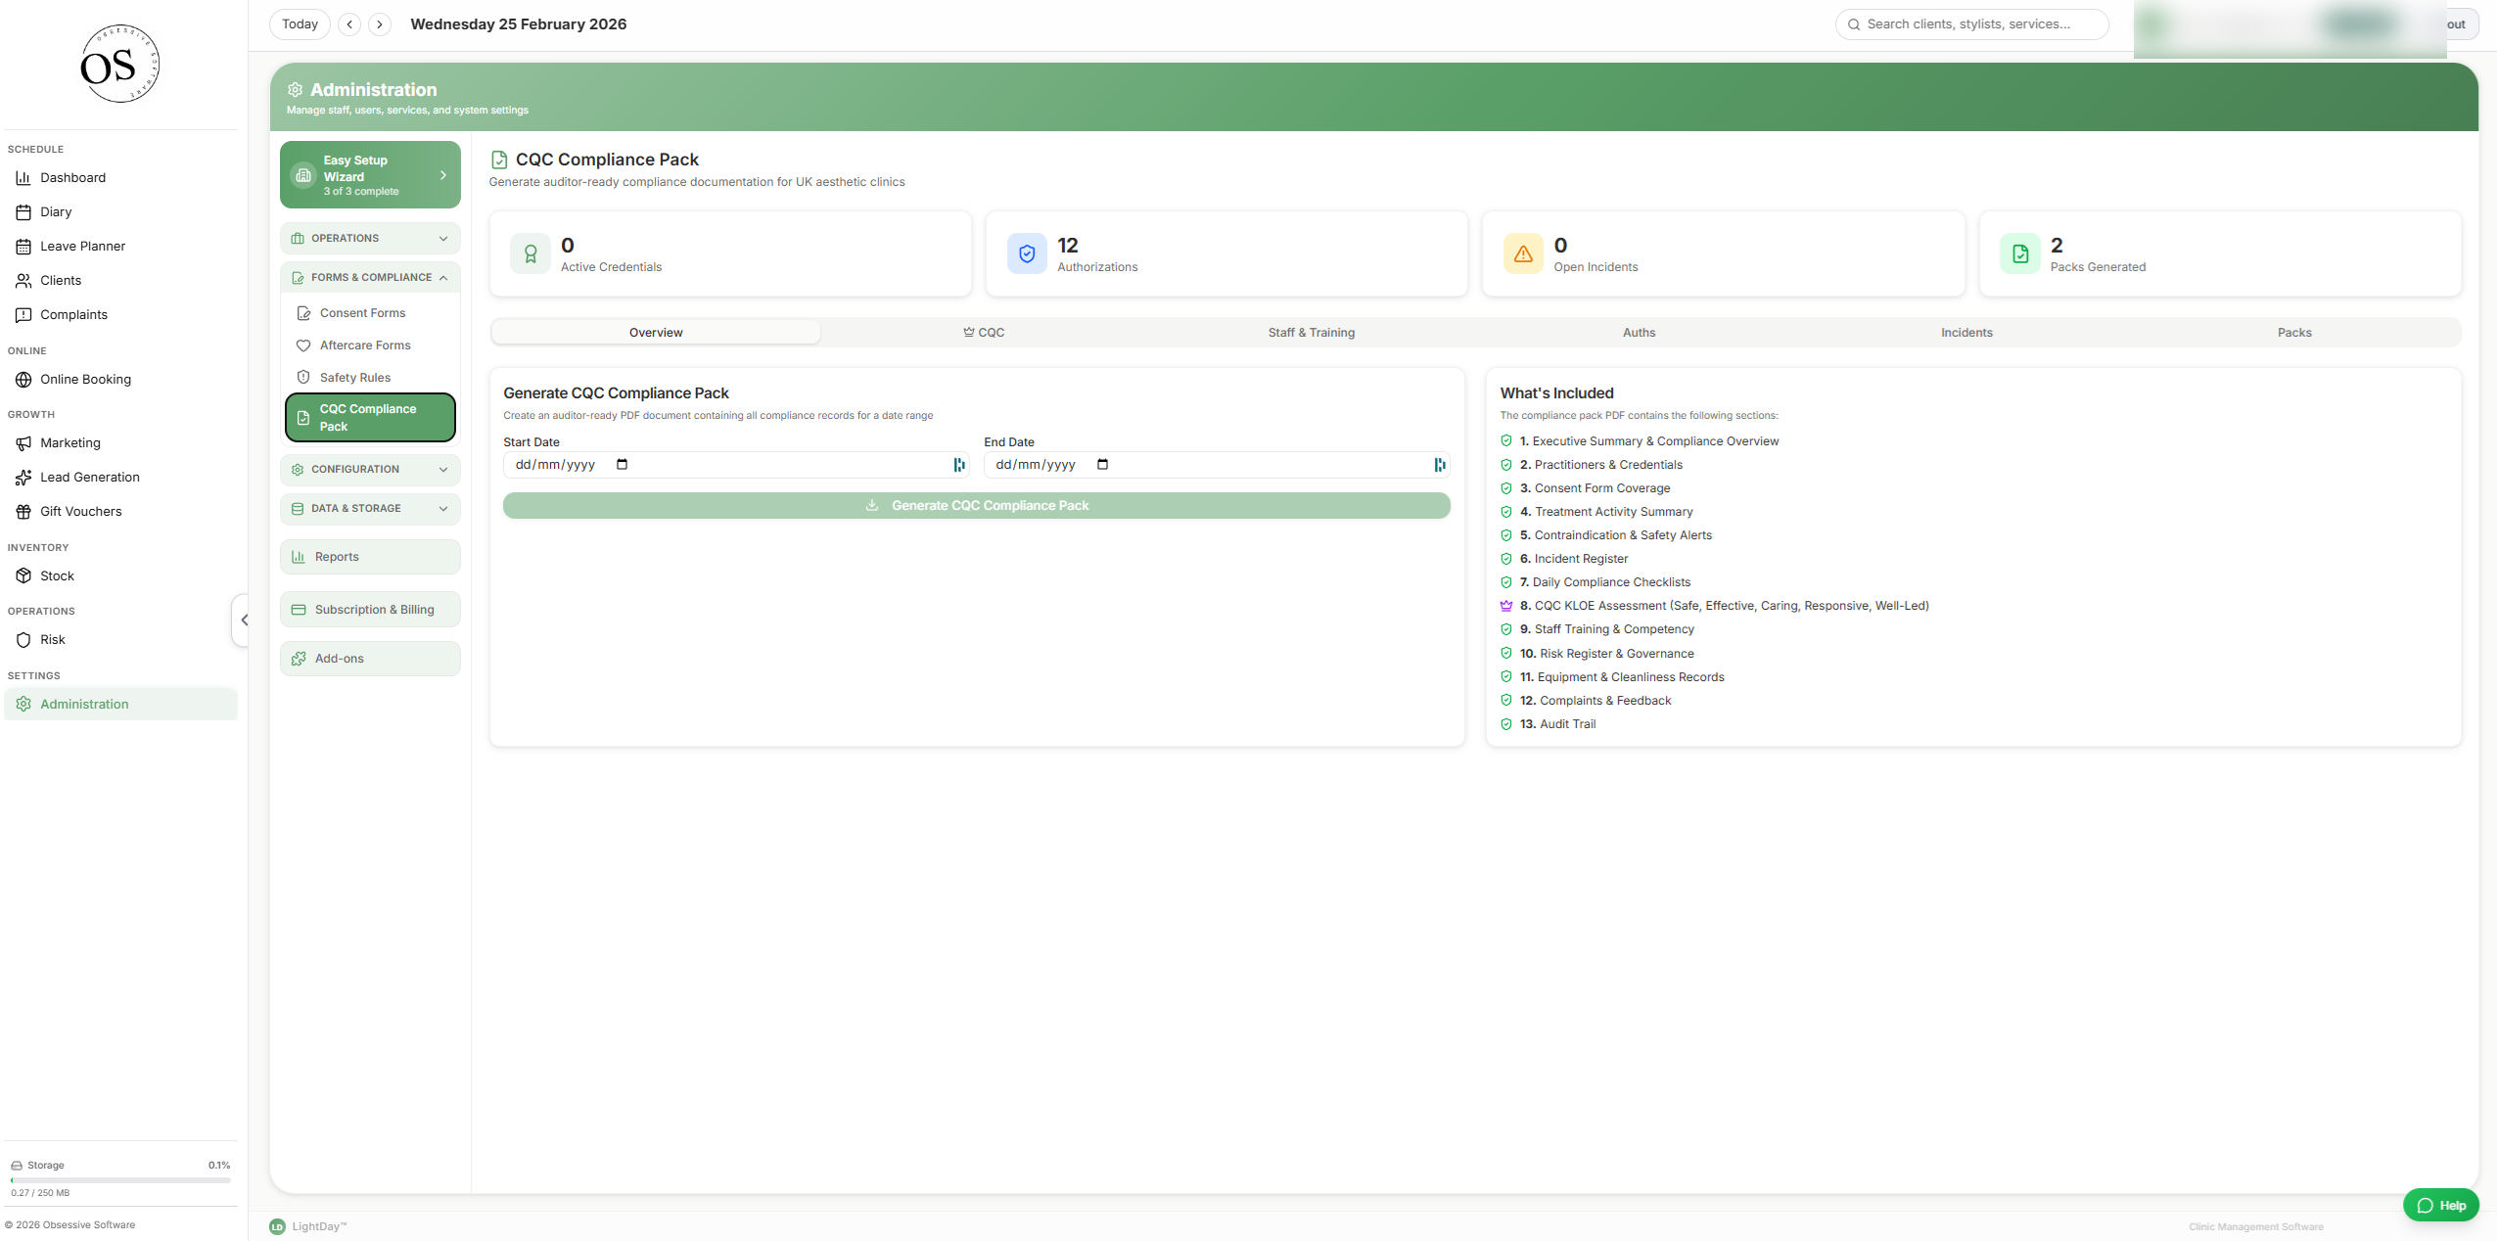This screenshot has width=2497, height=1241.
Task: Click the OS clinic logo
Action: click(119, 64)
